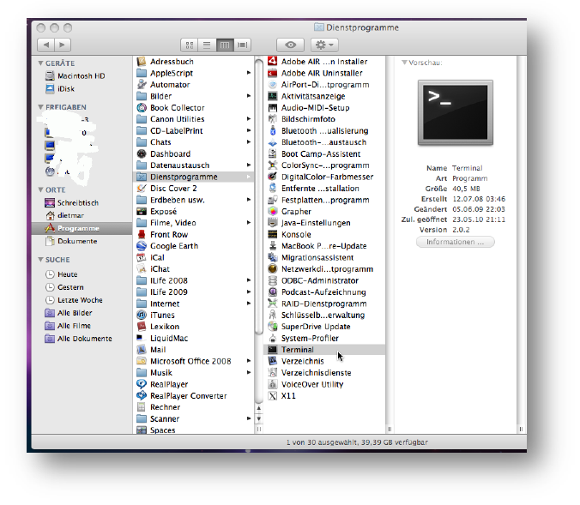Select the Konsole app icon
Viewport: 580px width, 505px height.
tap(273, 234)
